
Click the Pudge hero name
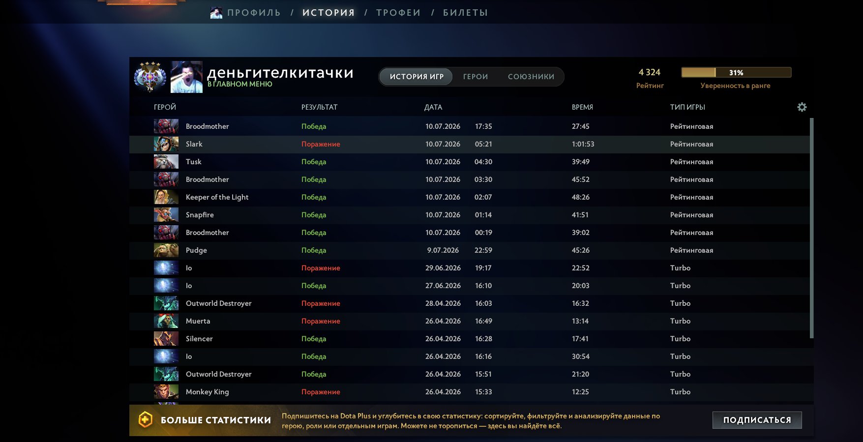196,250
